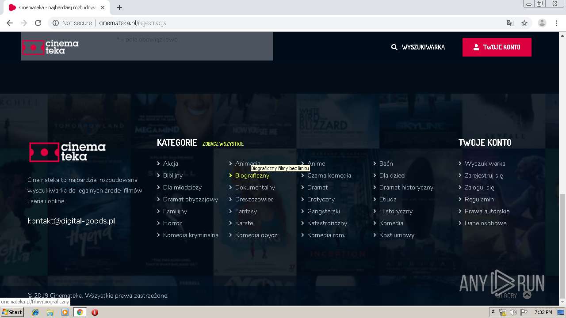Screen dimensions: 566x318
Task: Click the Chrome taskbar icon
Action: tap(80, 312)
